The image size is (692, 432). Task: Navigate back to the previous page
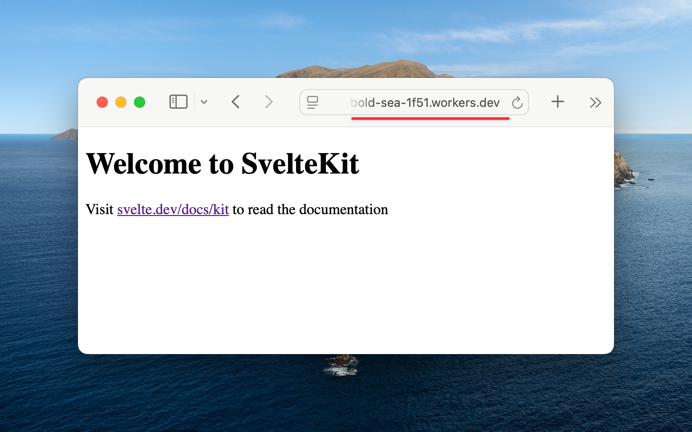point(235,102)
